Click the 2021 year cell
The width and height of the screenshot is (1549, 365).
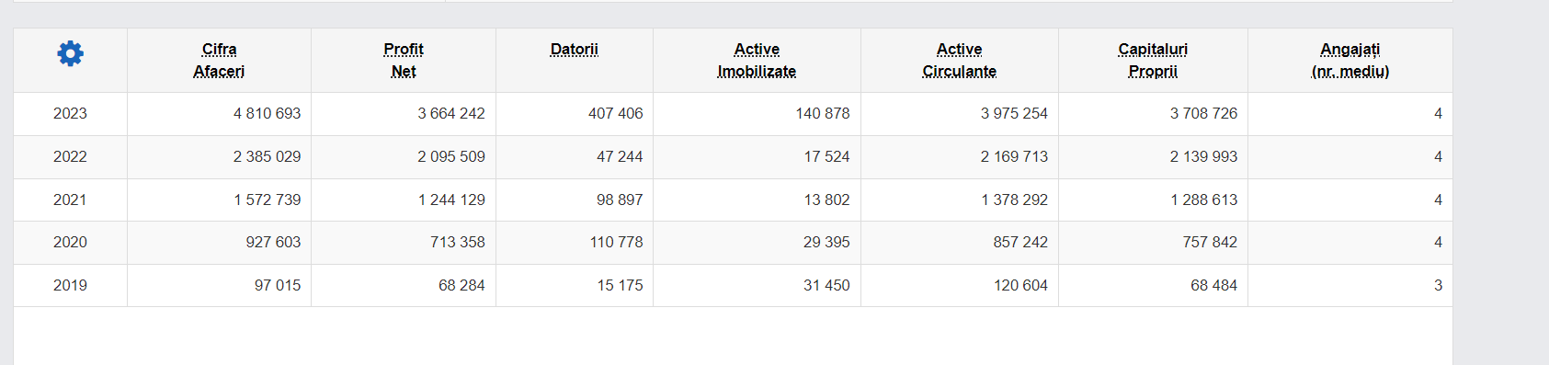[70, 200]
